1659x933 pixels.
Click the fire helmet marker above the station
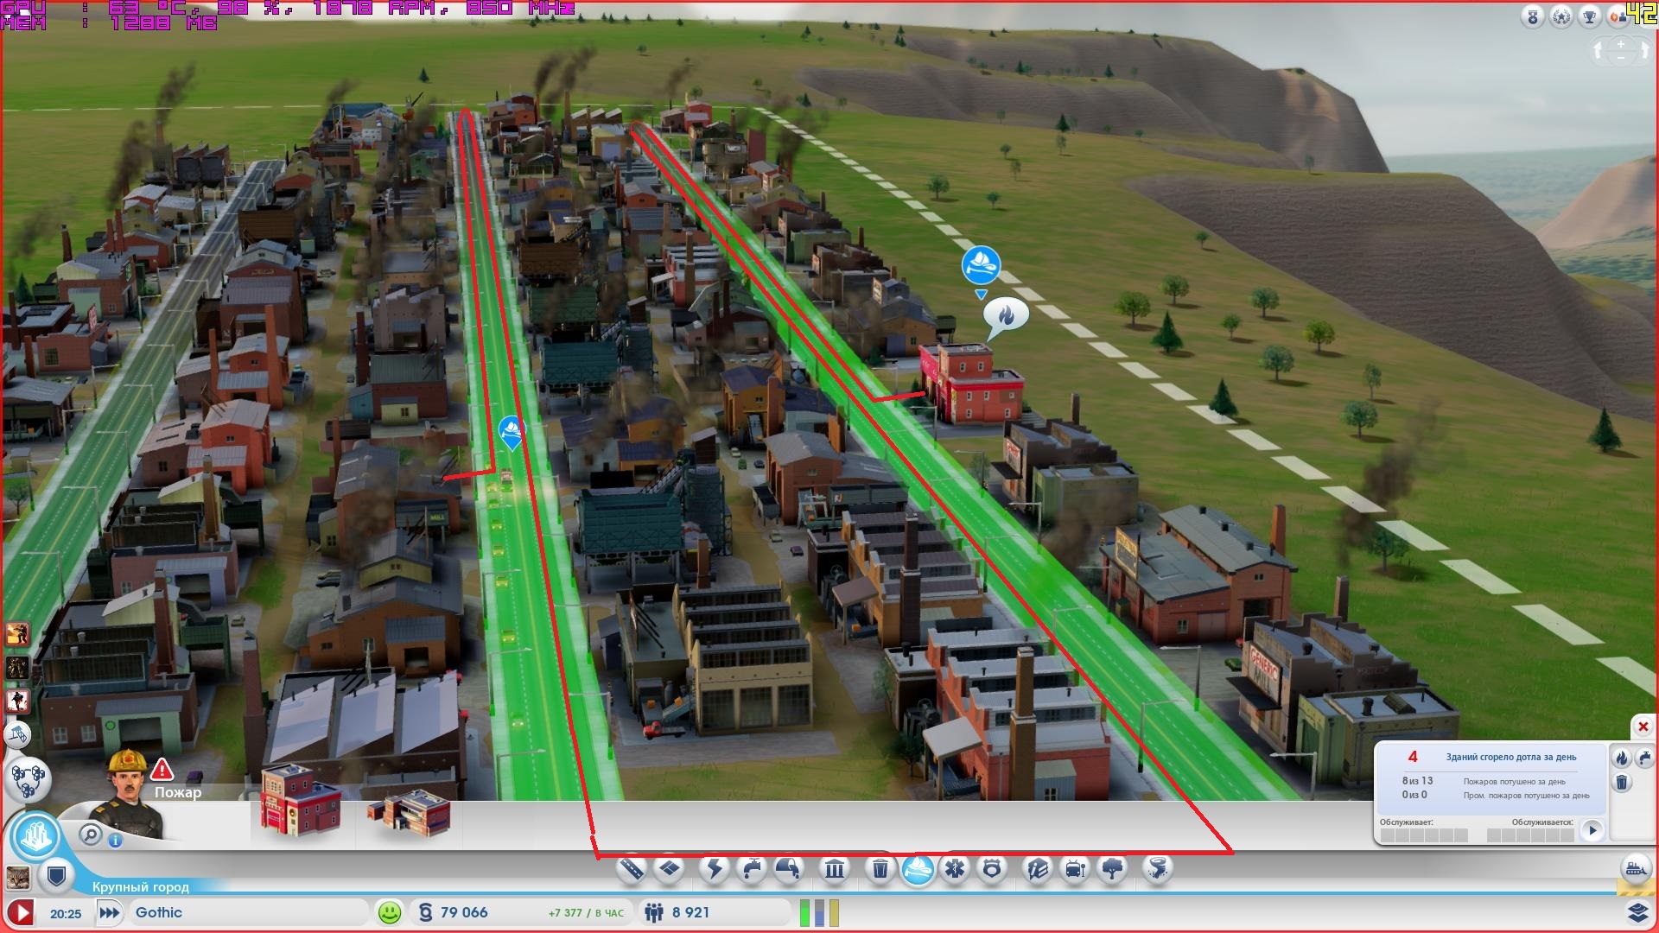coord(981,265)
